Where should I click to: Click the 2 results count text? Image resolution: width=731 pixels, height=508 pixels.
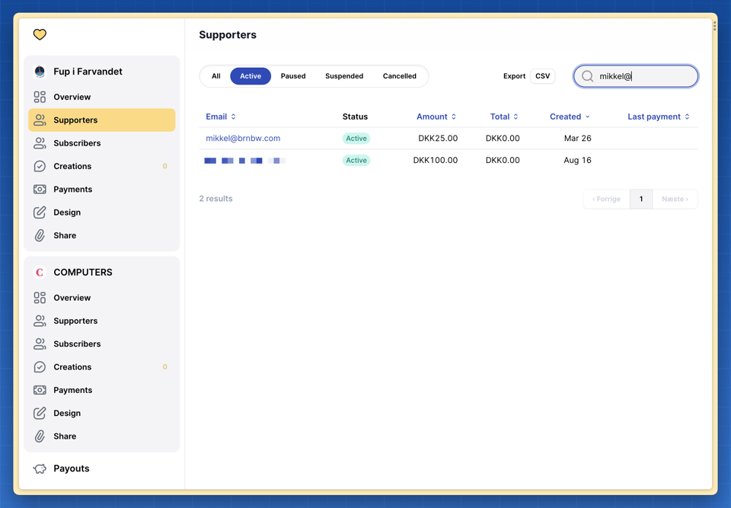215,199
